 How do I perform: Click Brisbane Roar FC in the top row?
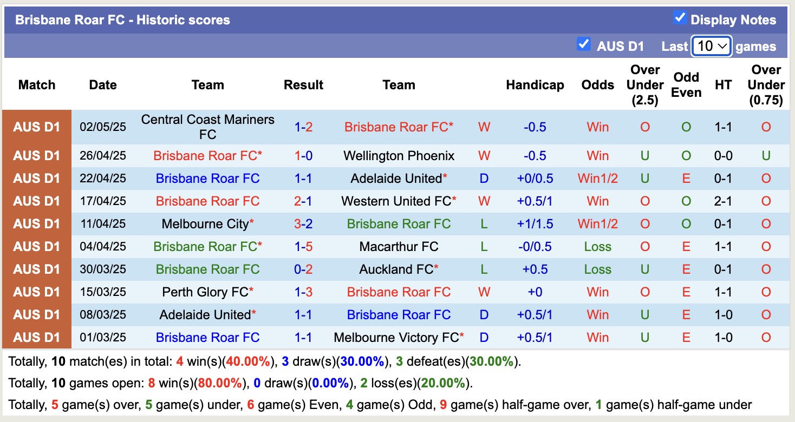click(x=399, y=127)
